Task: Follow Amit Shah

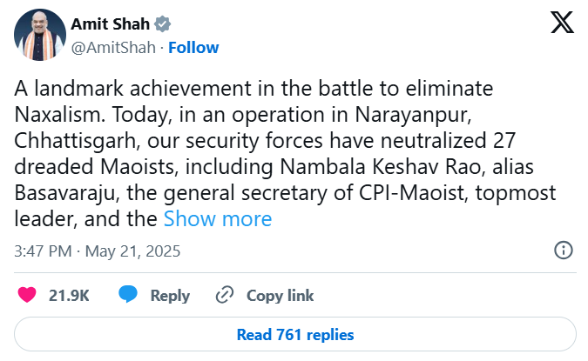Action: 193,47
